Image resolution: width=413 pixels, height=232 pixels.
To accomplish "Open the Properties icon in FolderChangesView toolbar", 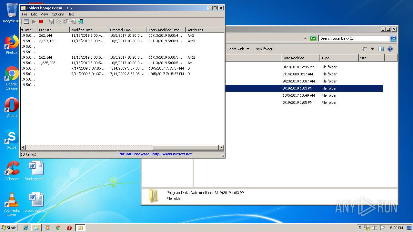I will click(66, 22).
